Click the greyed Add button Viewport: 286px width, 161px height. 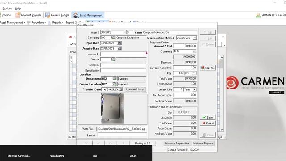click(x=208, y=32)
